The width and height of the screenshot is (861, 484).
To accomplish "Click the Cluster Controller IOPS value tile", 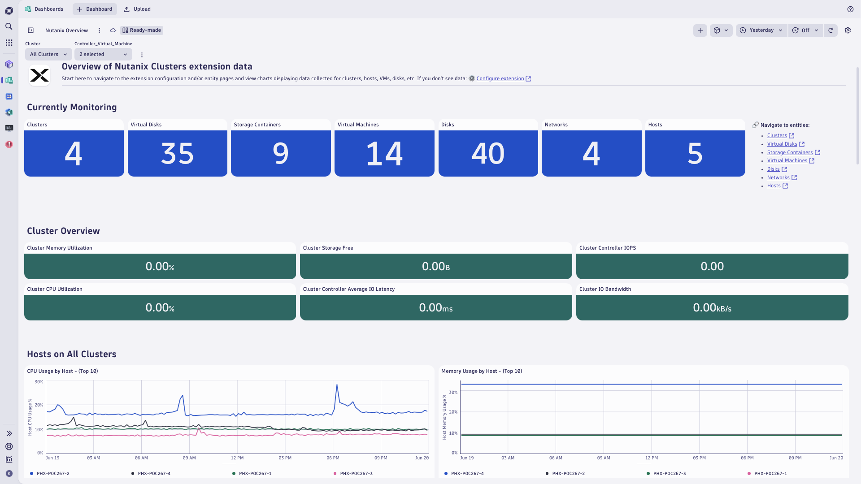I will [712, 266].
